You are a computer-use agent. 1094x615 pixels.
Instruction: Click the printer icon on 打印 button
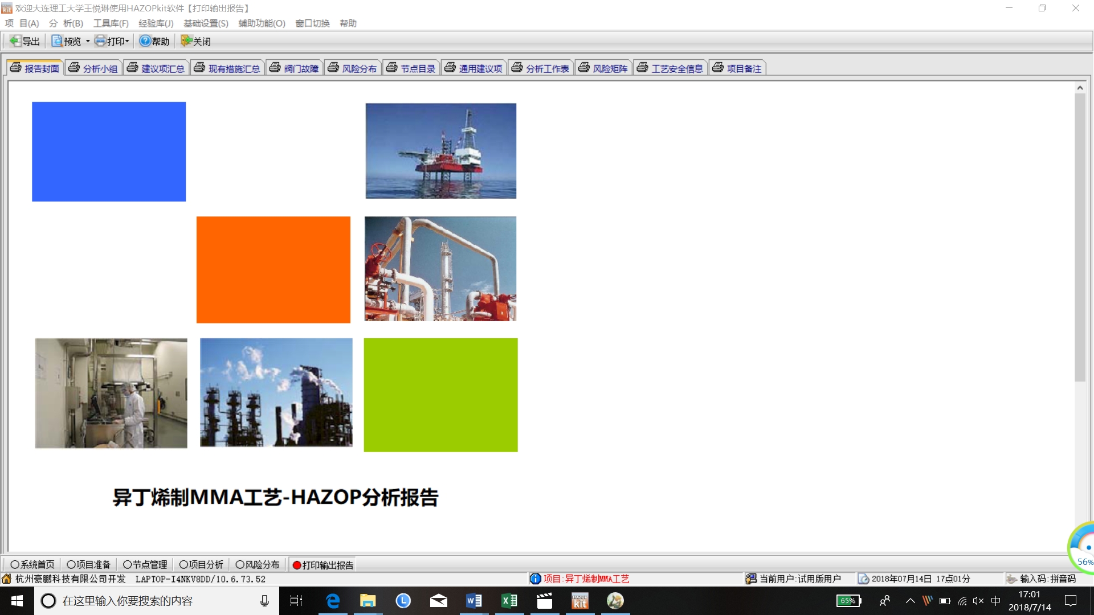coord(100,41)
